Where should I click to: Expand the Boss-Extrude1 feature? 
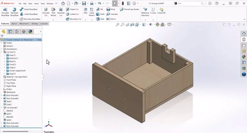click(x=2, y=95)
